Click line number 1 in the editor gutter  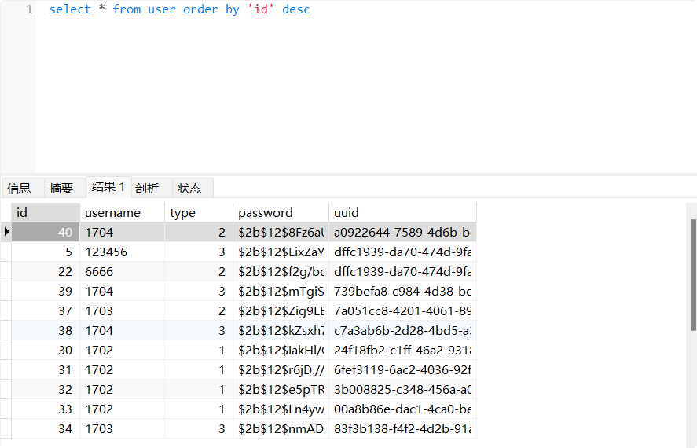[29, 10]
